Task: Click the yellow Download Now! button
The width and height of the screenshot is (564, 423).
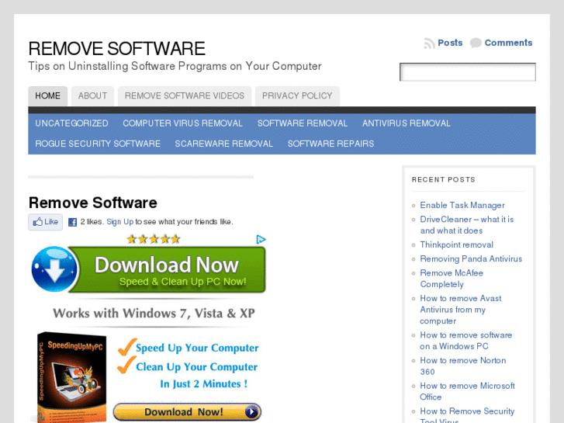Action: (x=187, y=412)
